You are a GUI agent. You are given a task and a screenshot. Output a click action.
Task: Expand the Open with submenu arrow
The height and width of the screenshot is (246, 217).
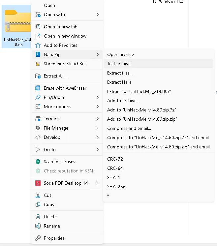pos(98,15)
